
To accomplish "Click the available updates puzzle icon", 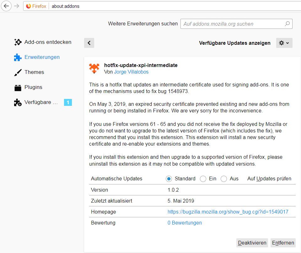I will [18, 102].
